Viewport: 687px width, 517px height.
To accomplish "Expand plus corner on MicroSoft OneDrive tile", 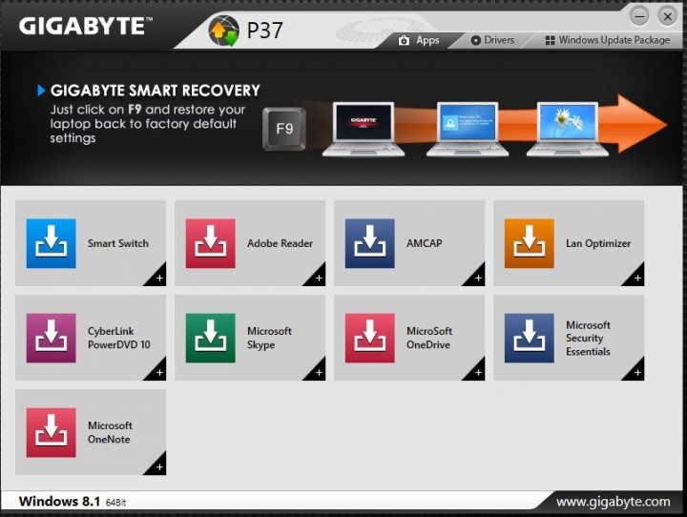I will tap(476, 371).
